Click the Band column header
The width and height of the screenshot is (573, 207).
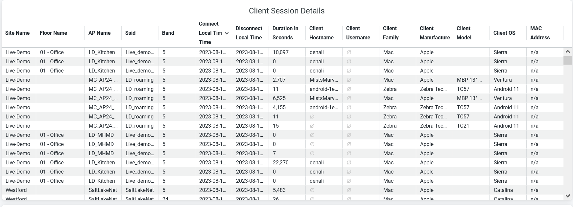click(x=168, y=33)
